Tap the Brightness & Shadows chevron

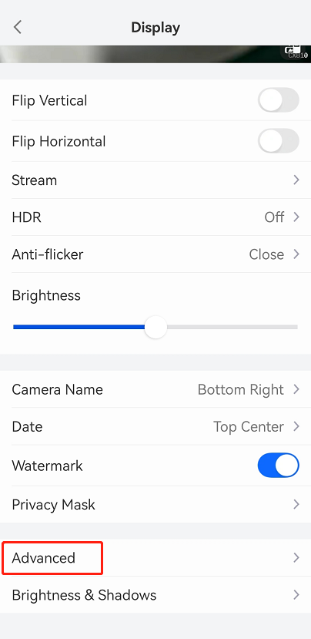(296, 595)
